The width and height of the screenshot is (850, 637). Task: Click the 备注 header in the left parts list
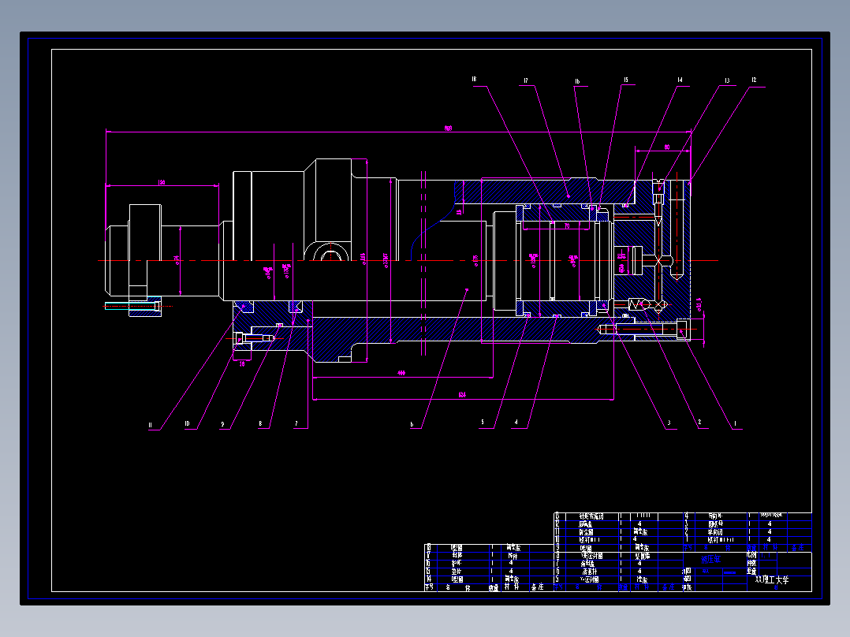537,587
